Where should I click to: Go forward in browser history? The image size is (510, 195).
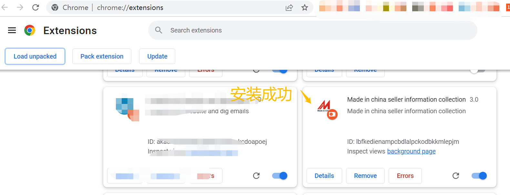coord(20,7)
